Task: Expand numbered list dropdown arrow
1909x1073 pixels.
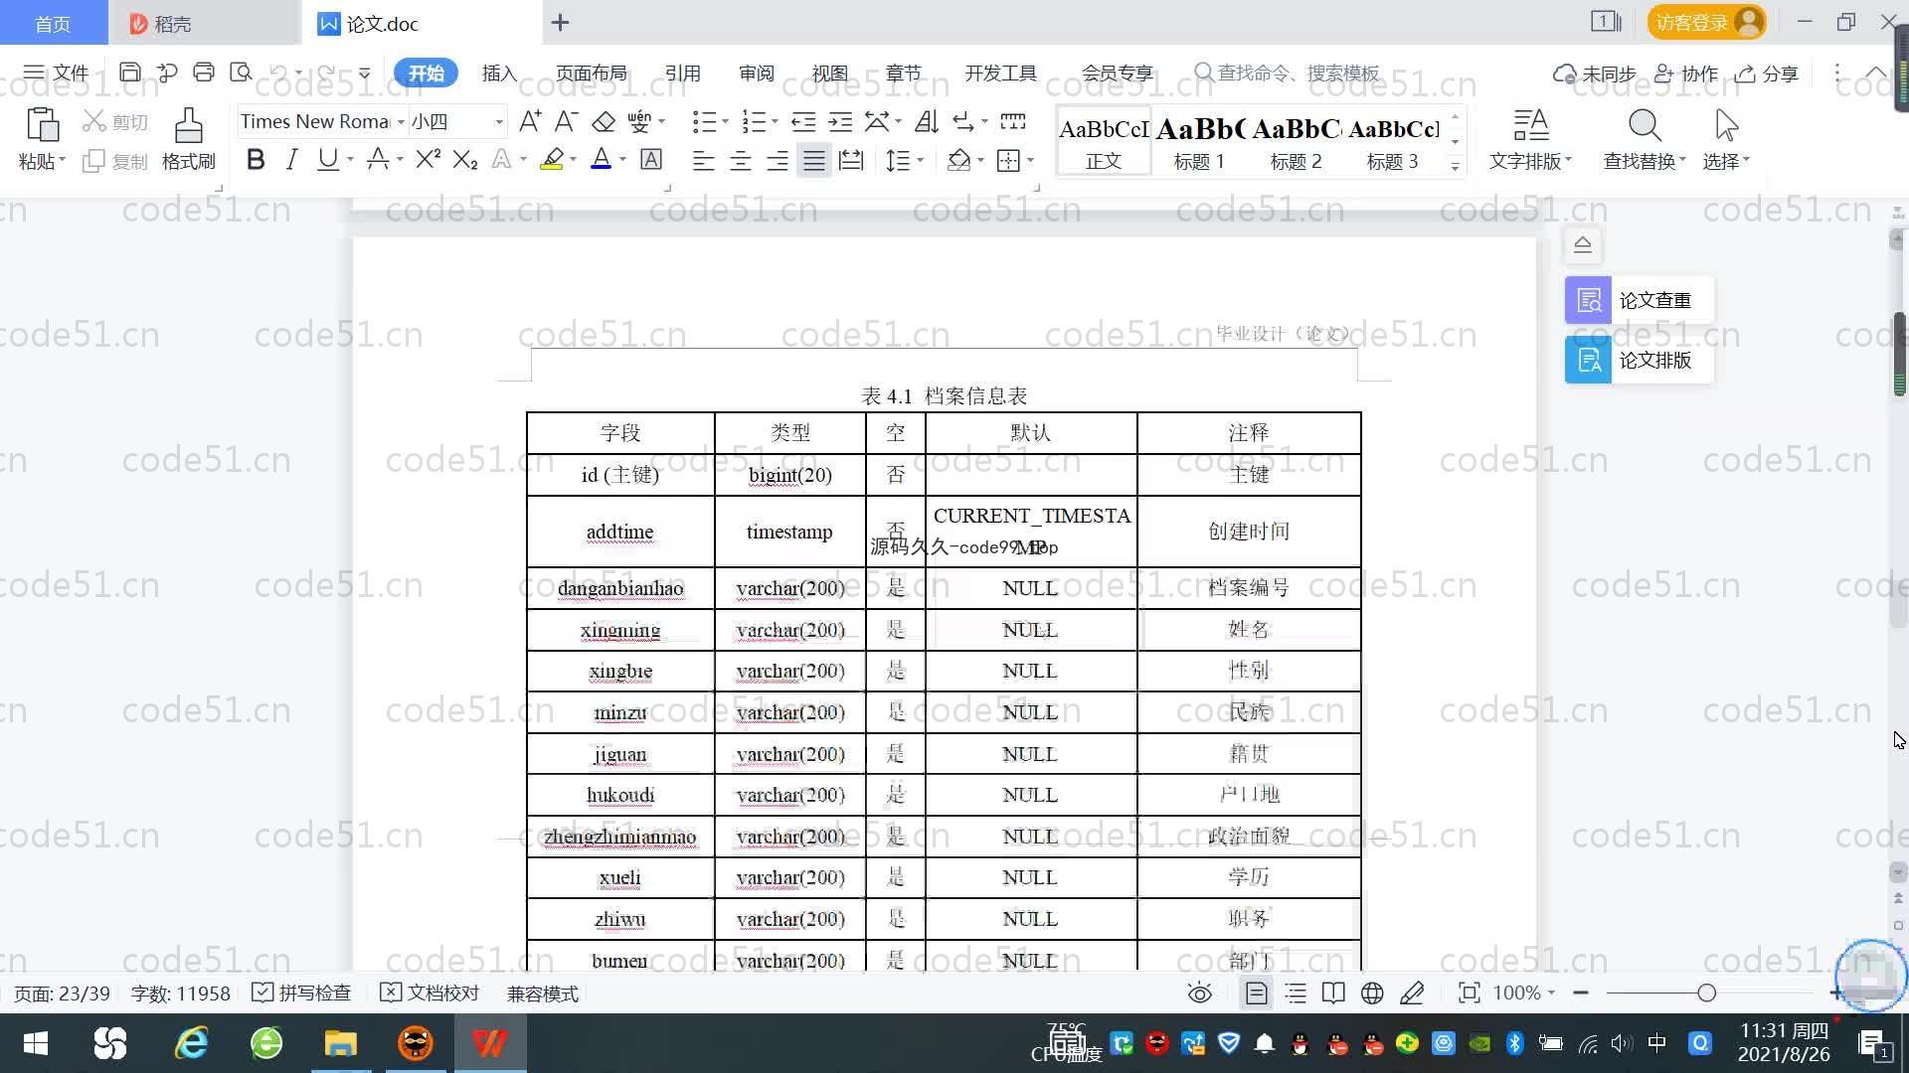Action: (x=775, y=122)
